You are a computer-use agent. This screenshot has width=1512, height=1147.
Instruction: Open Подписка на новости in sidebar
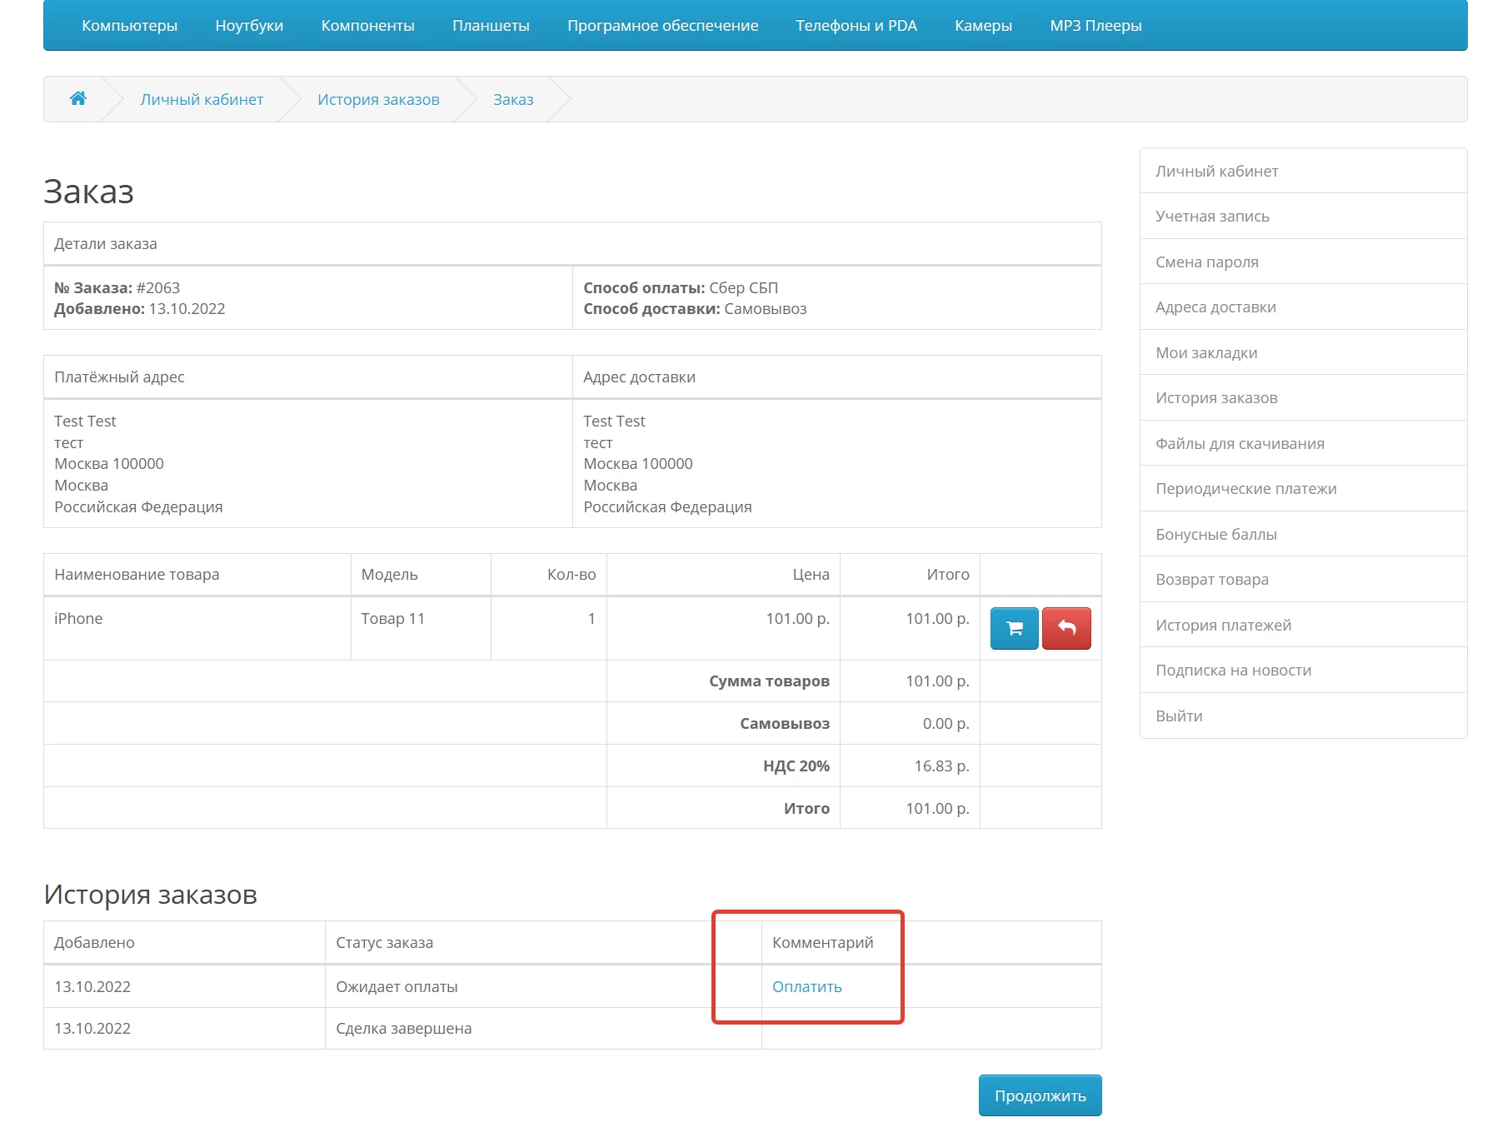tap(1303, 670)
